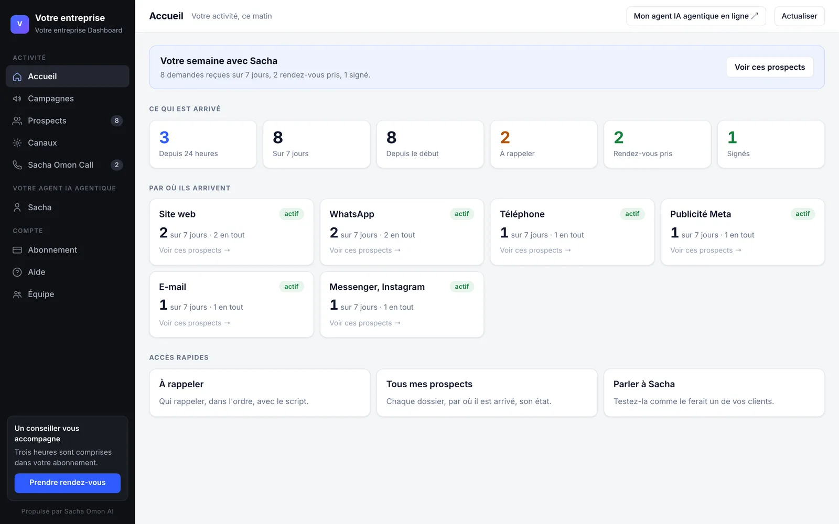Click the Prospects badge showing 8
The image size is (839, 524).
tap(116, 121)
